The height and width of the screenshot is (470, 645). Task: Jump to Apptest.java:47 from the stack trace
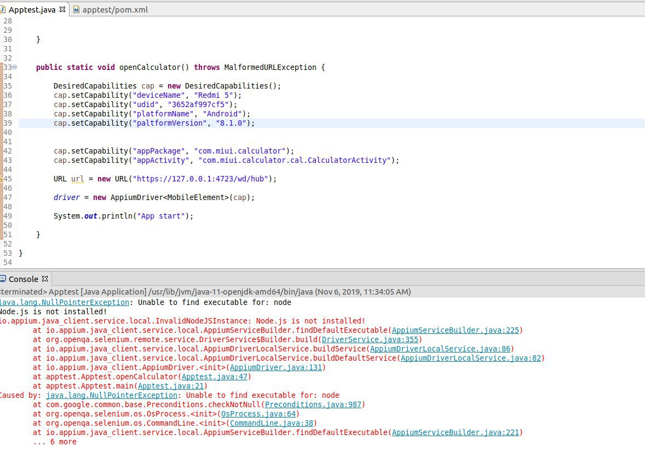click(214, 377)
